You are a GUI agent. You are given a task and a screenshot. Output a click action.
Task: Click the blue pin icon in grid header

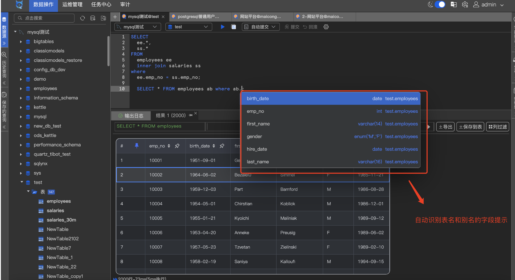pyautogui.click(x=137, y=146)
